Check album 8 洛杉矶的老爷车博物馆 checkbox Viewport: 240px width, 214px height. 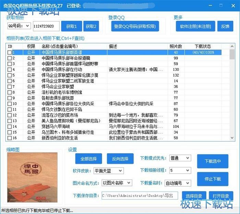10,92
